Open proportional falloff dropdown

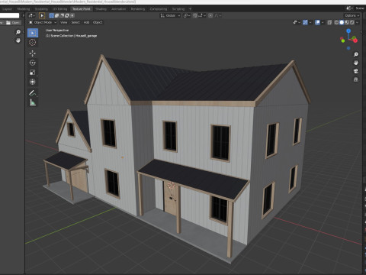pyautogui.click(x=218, y=15)
